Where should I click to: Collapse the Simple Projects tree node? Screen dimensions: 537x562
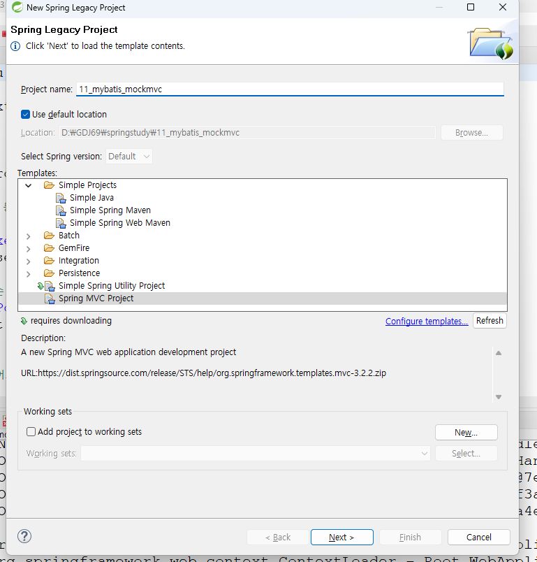pyautogui.click(x=29, y=185)
